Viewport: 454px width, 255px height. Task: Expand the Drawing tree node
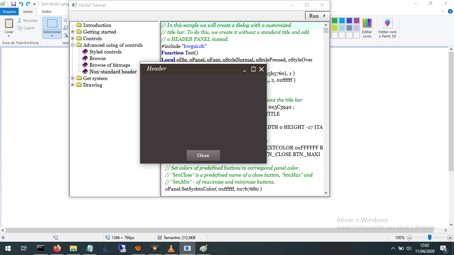pos(73,85)
